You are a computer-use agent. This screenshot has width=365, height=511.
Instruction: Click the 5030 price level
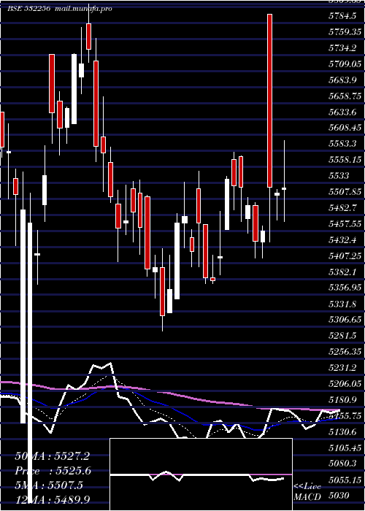(339, 496)
